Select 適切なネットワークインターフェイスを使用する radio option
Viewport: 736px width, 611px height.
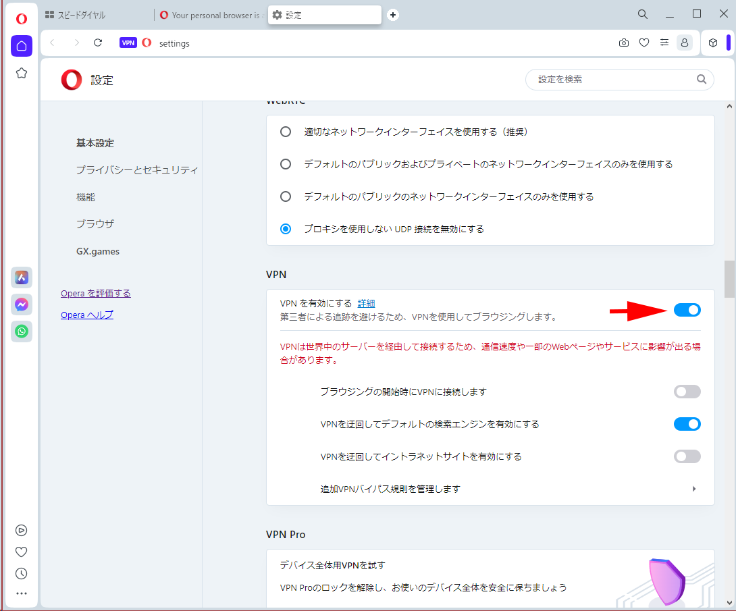click(x=286, y=132)
